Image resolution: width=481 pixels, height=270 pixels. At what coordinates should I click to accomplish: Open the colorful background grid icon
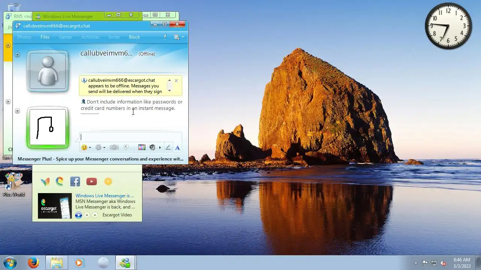142,147
